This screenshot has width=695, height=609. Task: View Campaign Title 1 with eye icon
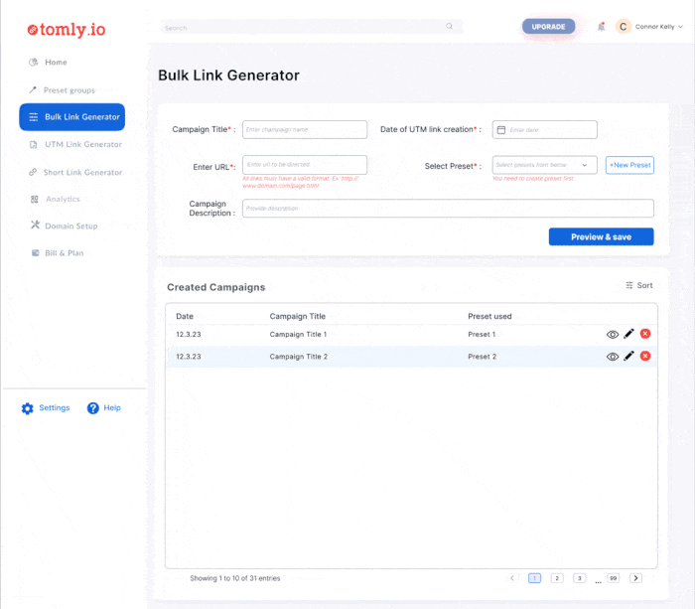tap(613, 335)
